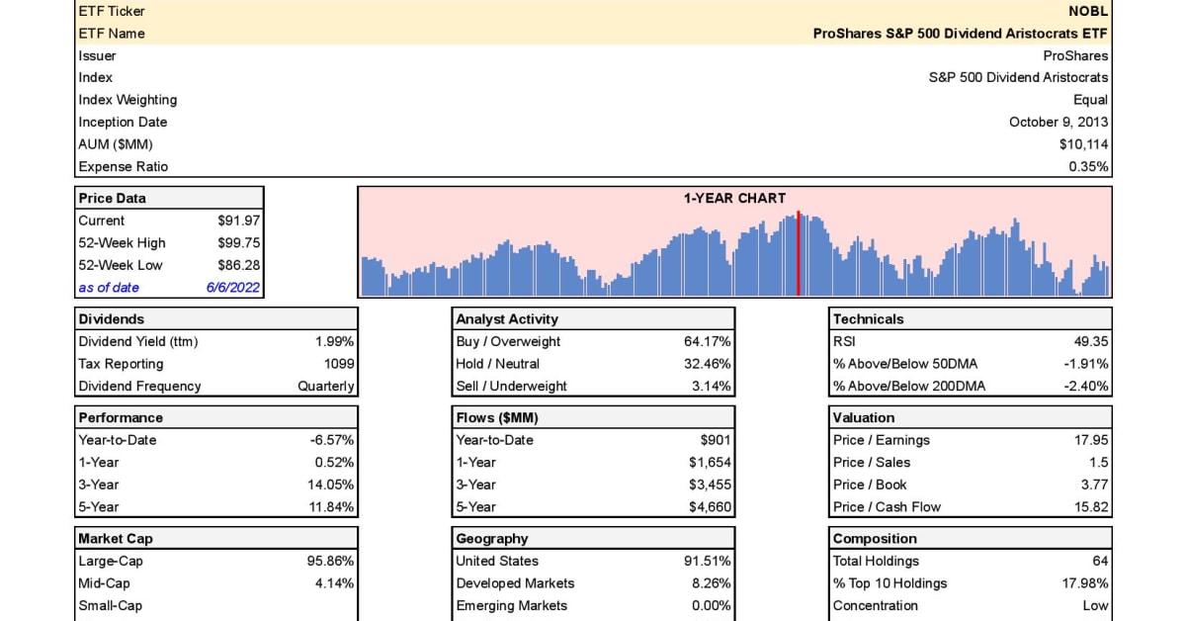The width and height of the screenshot is (1186, 621).
Task: Select the current price $91.97
Action: coord(239,221)
